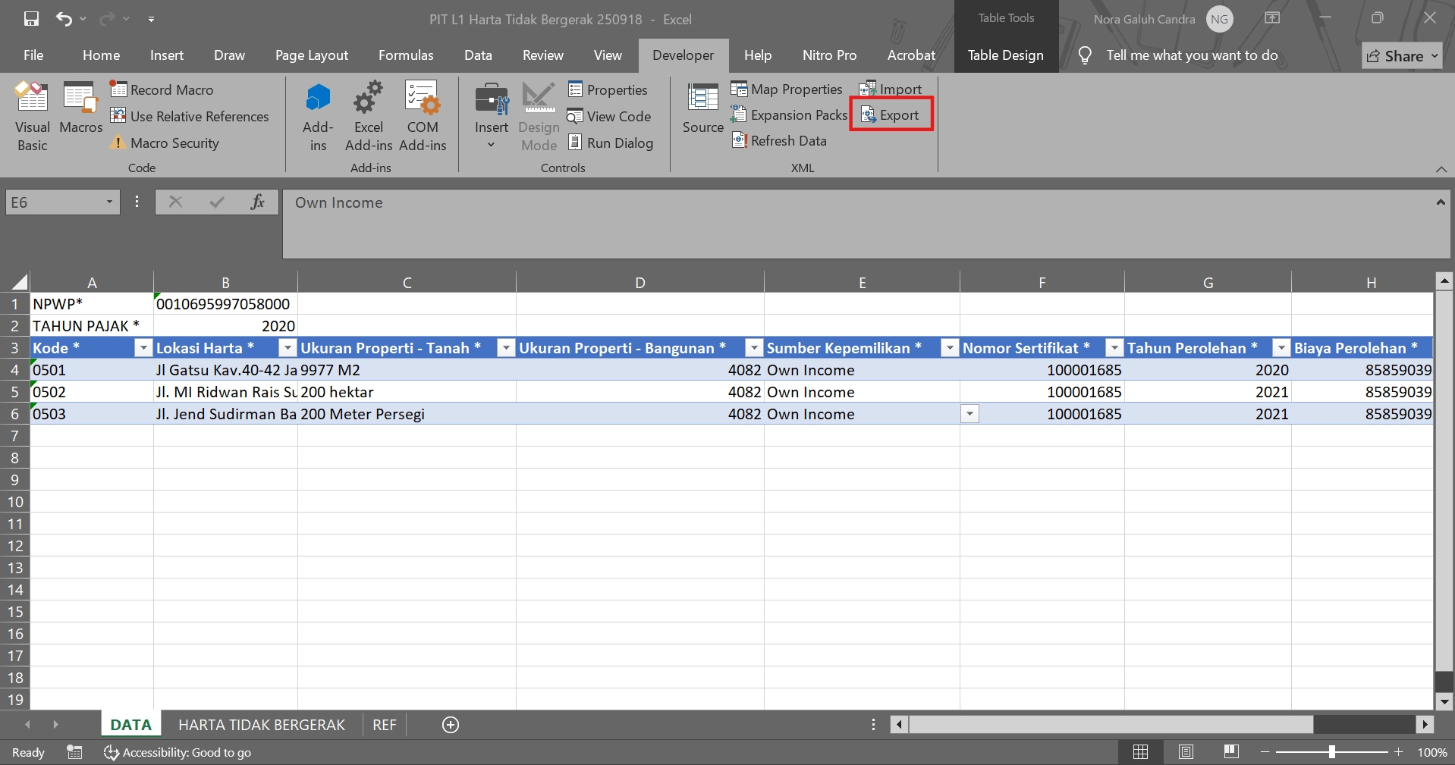Export XML data with Export button
Image resolution: width=1455 pixels, height=765 pixels.
(891, 115)
